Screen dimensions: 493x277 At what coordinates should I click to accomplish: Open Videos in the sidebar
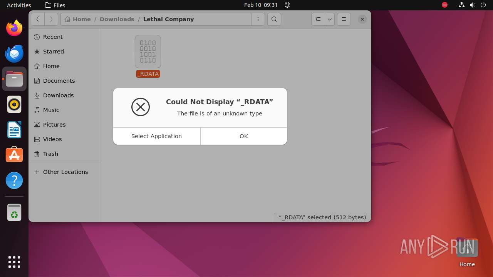[65, 139]
